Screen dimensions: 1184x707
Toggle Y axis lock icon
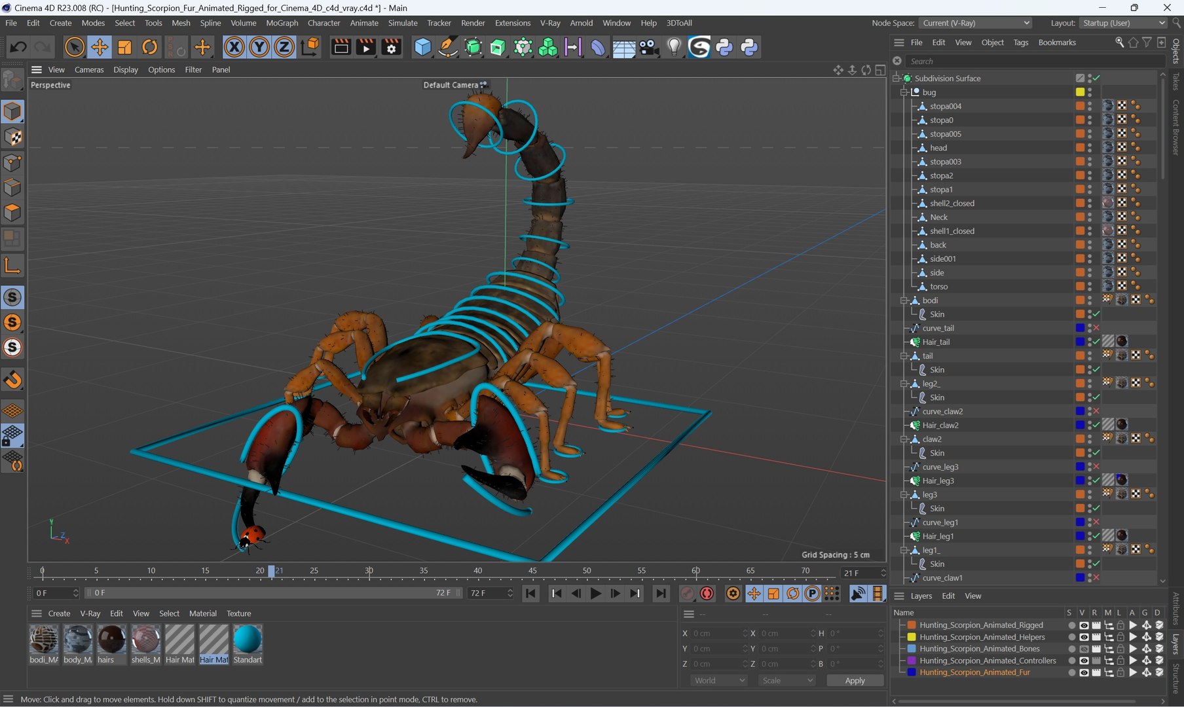click(259, 47)
